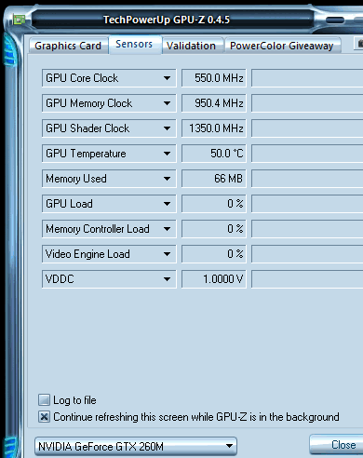Open the GPU Memory Clock dropdown

109,103
